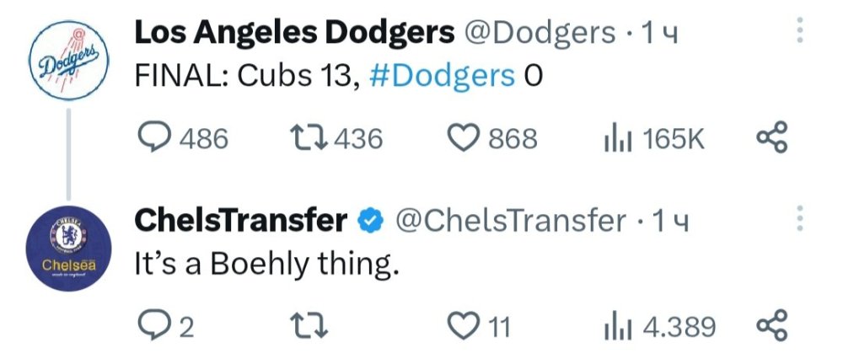
Task: Retweet the ChelsTransfer reply
Action: click(309, 326)
